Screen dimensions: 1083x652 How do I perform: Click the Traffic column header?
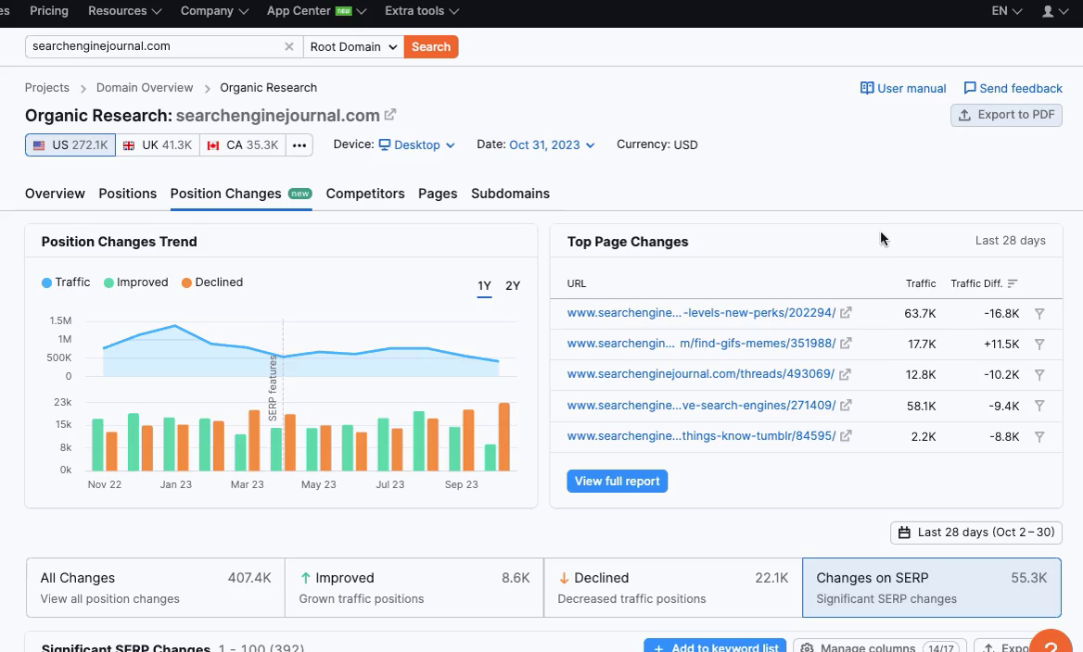point(921,283)
